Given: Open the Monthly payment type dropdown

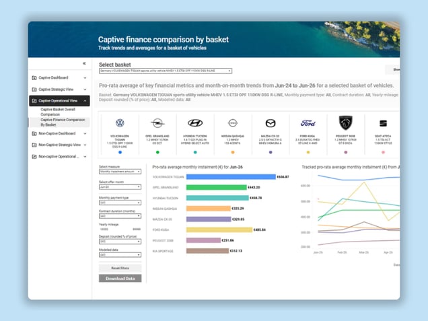Looking at the screenshot, I should 120,203.
